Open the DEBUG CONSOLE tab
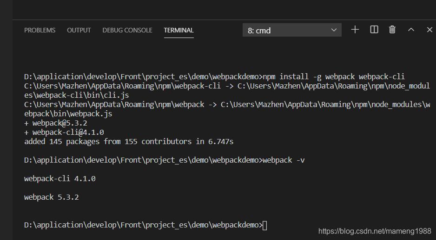 coord(127,30)
